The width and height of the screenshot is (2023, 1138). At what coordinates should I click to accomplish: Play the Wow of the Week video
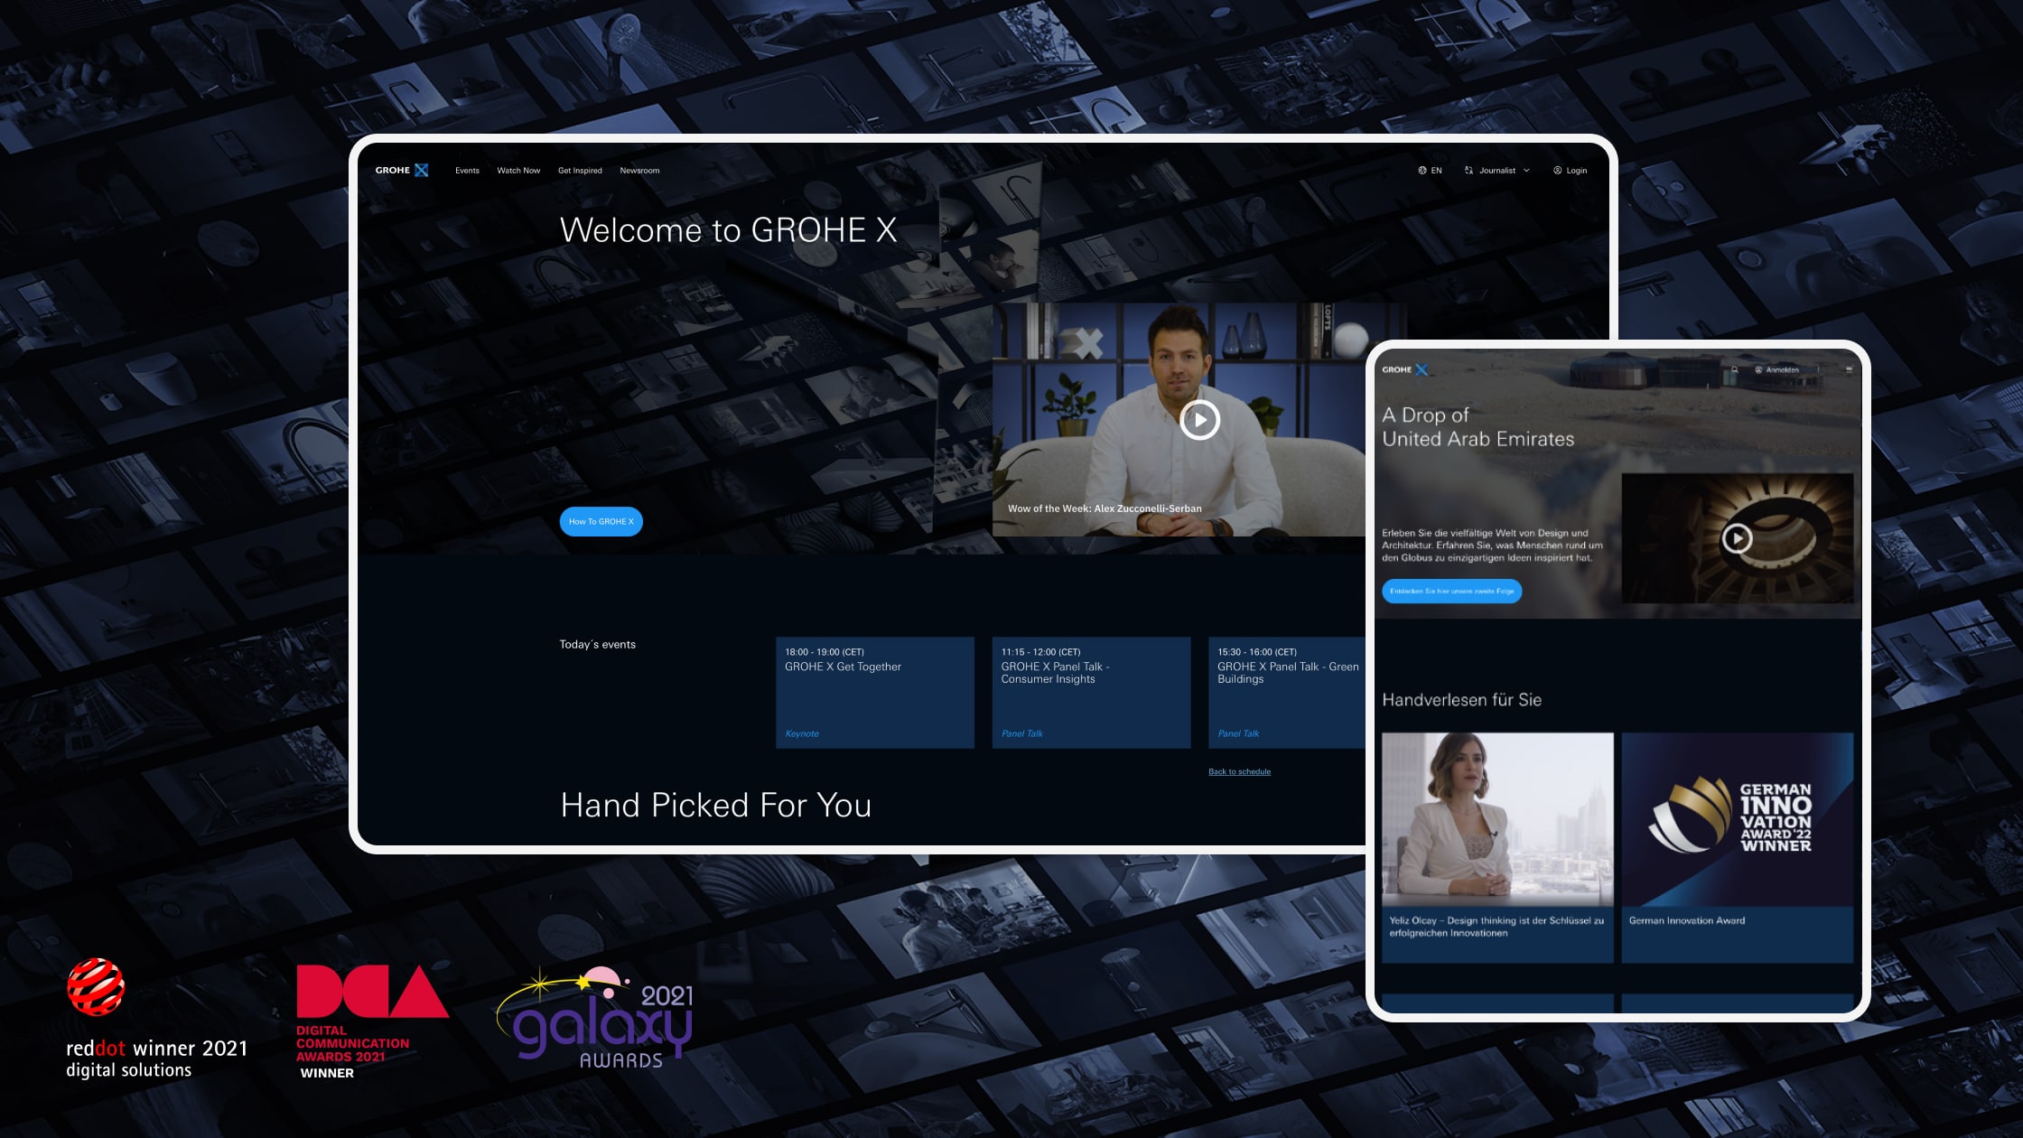click(1199, 420)
